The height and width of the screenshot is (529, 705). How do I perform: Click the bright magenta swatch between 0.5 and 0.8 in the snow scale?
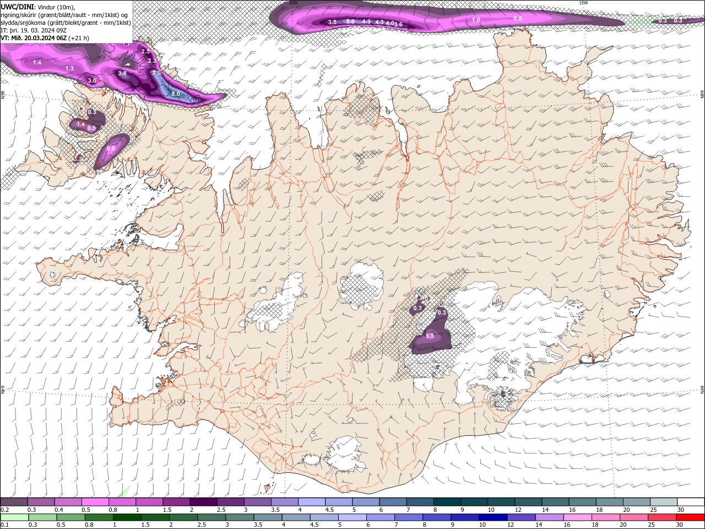point(95,502)
